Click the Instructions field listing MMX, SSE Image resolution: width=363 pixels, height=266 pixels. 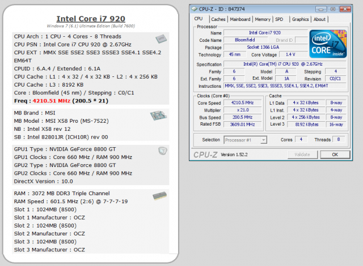click(x=285, y=86)
